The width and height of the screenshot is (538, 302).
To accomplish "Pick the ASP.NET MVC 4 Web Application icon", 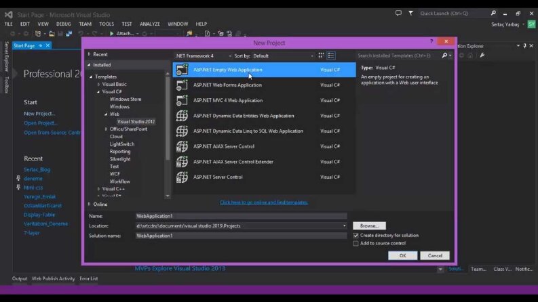I will [182, 100].
